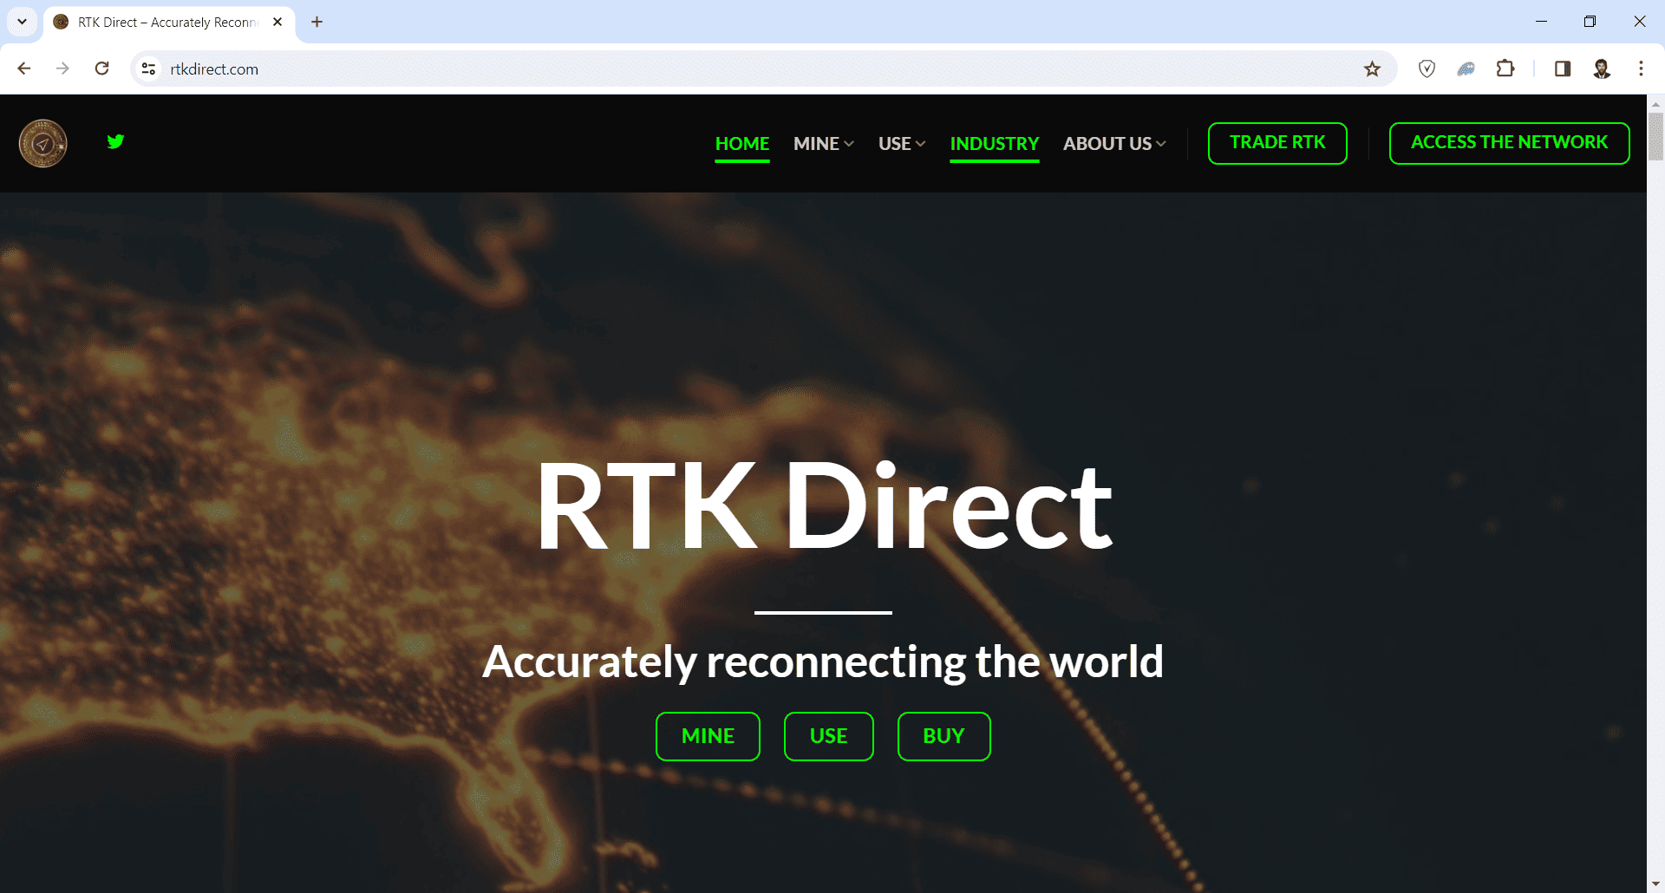
Task: Click the page vertical scrollbar thumb
Action: (1655, 136)
